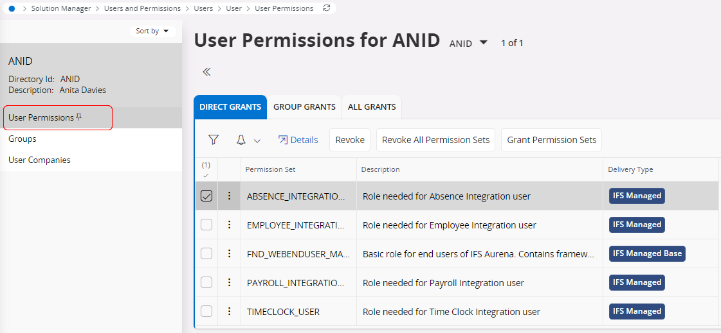The width and height of the screenshot is (721, 333).
Task: Open Users and Permissions in breadcrumb
Action: 142,8
